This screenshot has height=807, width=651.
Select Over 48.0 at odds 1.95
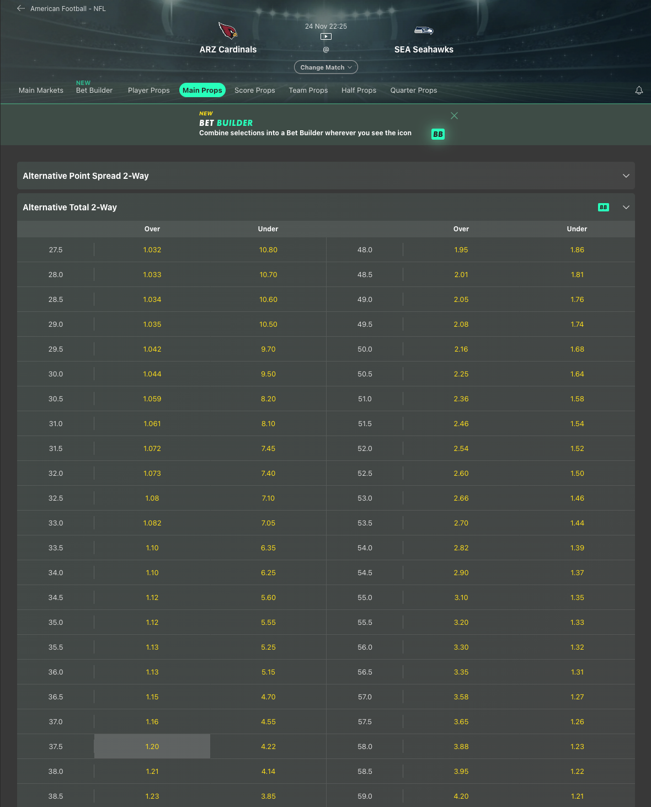tap(461, 249)
